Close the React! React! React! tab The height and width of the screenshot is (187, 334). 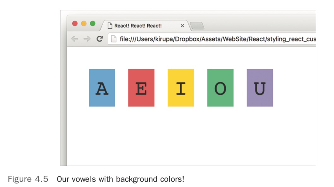tap(182, 26)
